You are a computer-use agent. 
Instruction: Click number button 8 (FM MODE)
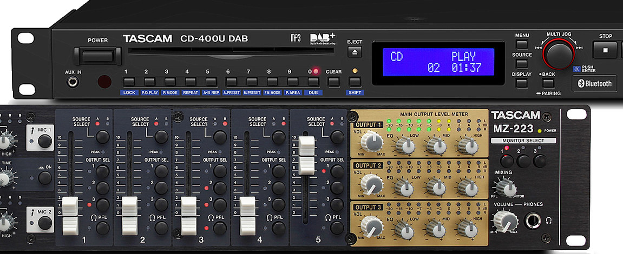(272, 82)
